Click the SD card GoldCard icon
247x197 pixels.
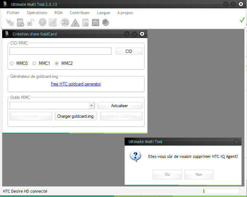point(20,22)
